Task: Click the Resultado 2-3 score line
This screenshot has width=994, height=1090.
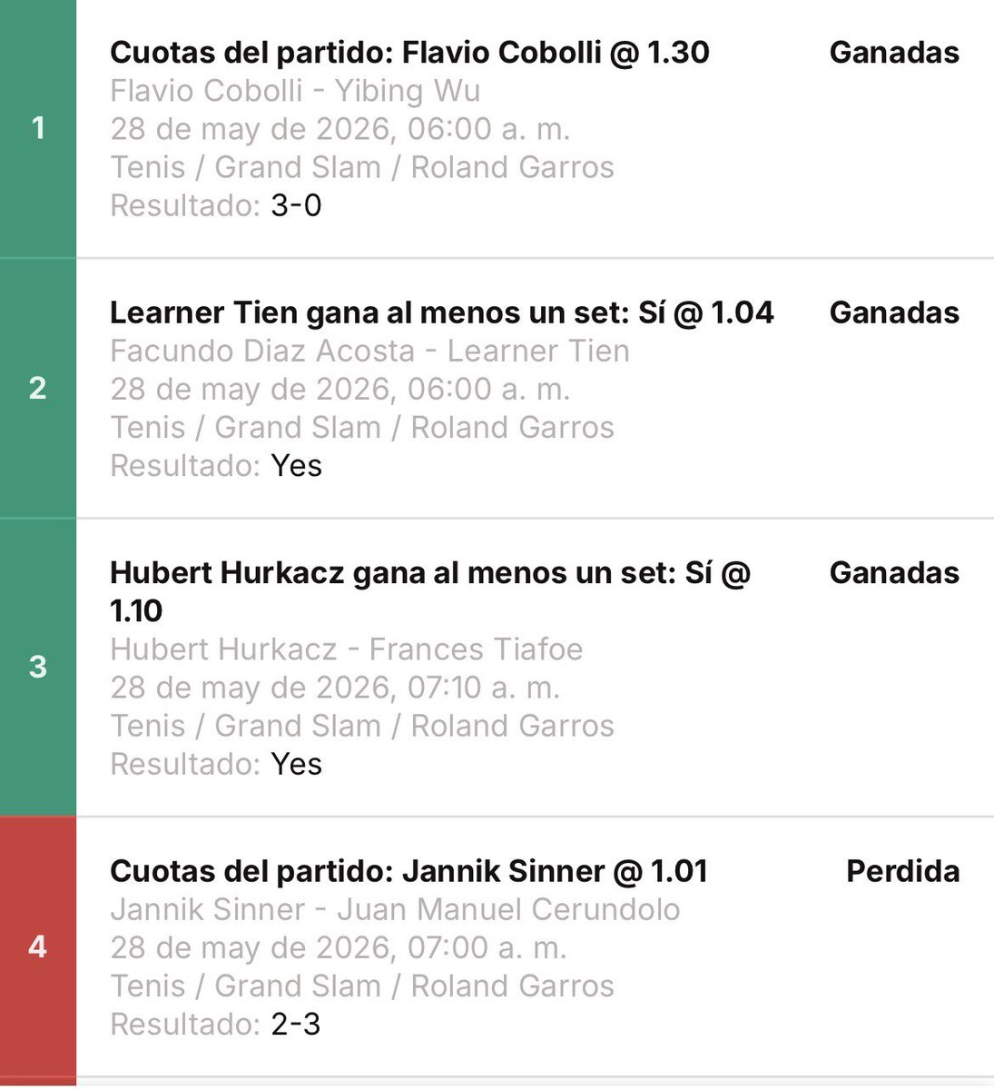Action: tap(216, 1025)
